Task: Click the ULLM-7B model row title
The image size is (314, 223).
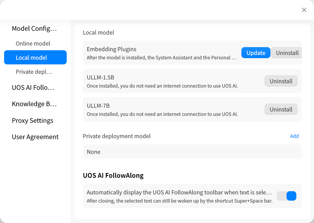Action: pyautogui.click(x=98, y=106)
